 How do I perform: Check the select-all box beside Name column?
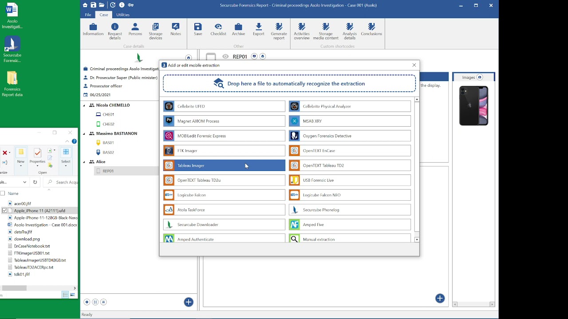[x=3, y=193]
